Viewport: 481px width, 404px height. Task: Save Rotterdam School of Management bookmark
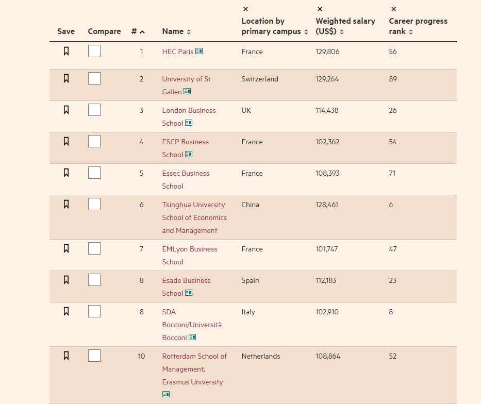coord(66,356)
